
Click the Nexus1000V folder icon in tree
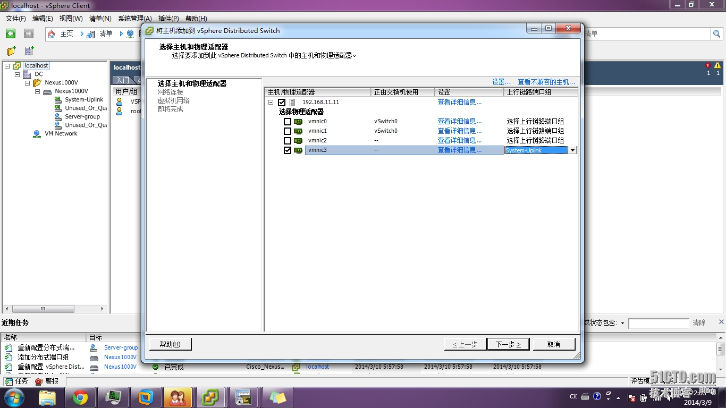(x=37, y=83)
